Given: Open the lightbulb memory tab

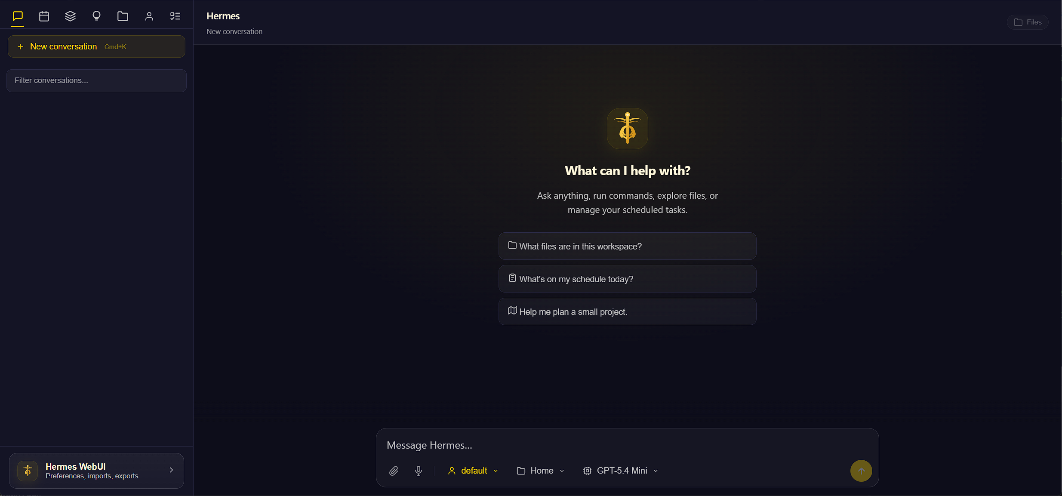Looking at the screenshot, I should click(96, 16).
